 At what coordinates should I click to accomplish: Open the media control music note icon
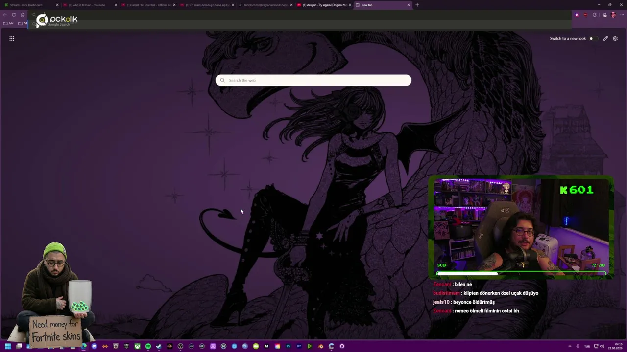[x=604, y=15]
